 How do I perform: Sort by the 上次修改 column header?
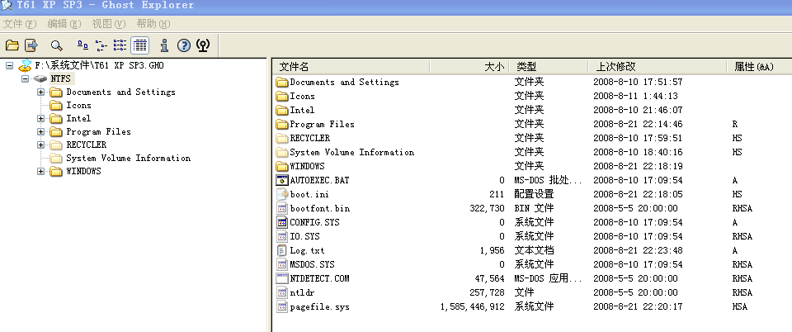(658, 67)
